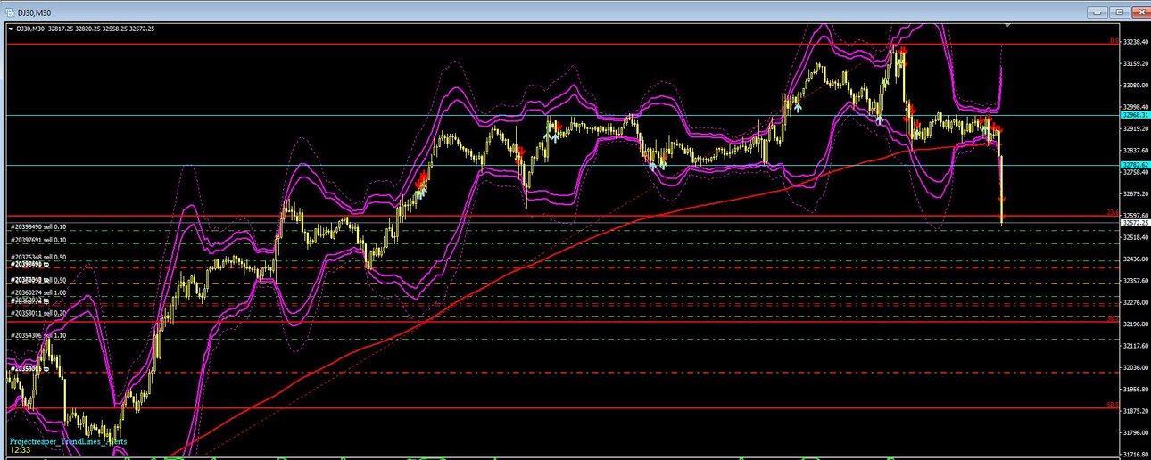Click the Projectreaper_TrendLines_Alerts indicator label
Image resolution: width=1151 pixels, height=460 pixels.
tap(68, 441)
